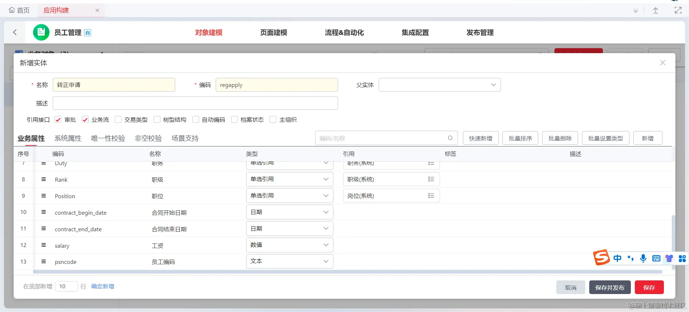Open the tab list chevron at top right
Image resolution: width=689 pixels, height=312 pixels.
coord(636,11)
